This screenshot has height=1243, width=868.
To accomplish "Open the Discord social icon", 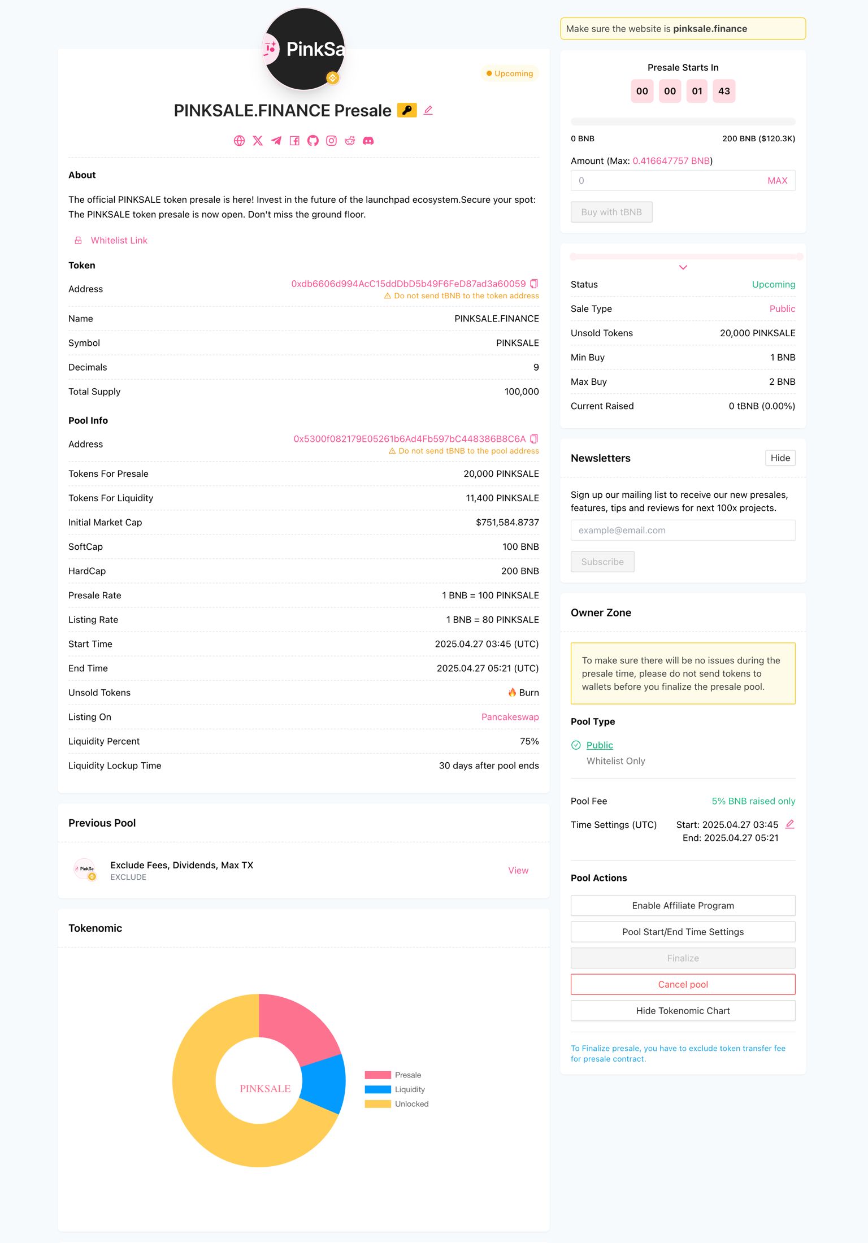I will (368, 141).
